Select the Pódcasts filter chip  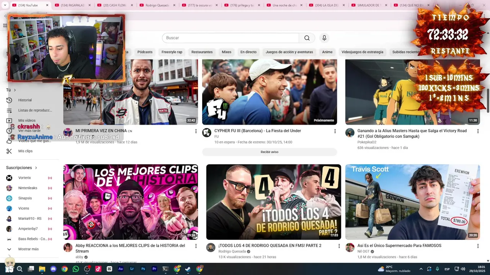[x=145, y=52]
